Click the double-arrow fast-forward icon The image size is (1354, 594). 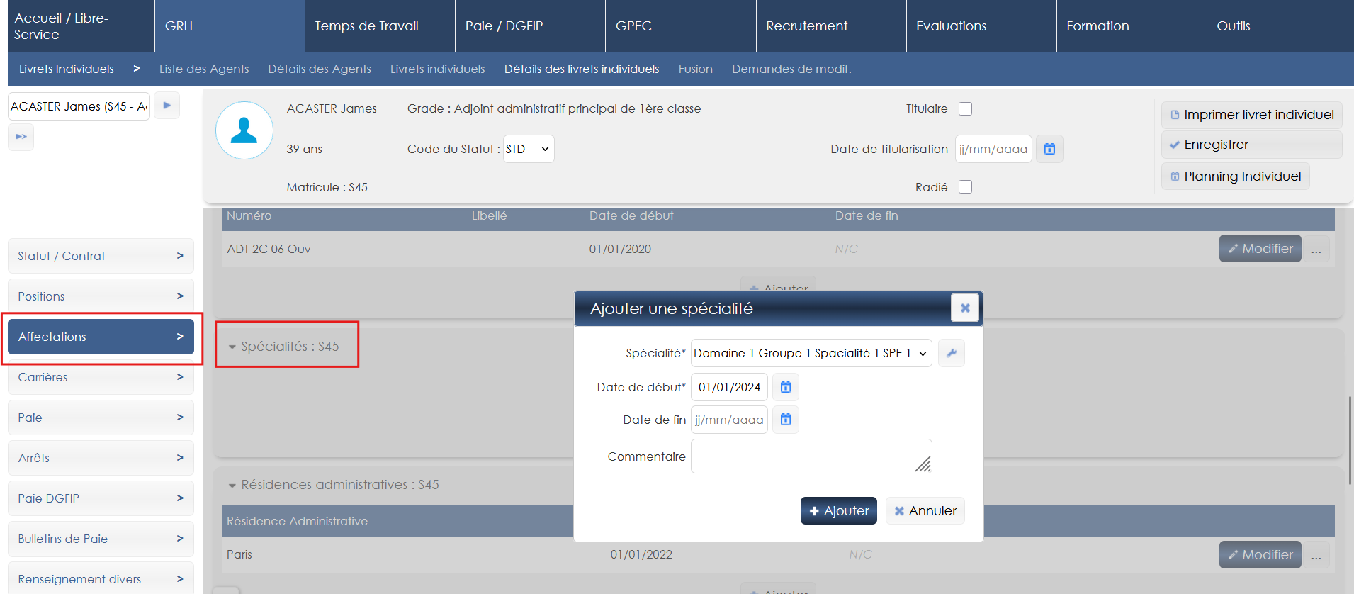(21, 137)
